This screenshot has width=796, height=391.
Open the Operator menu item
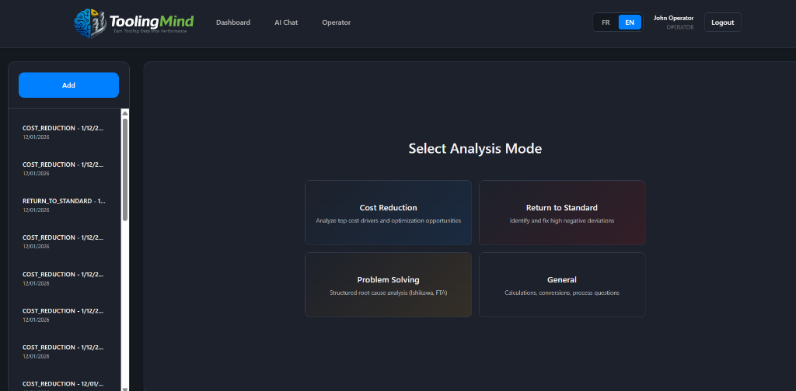(336, 22)
